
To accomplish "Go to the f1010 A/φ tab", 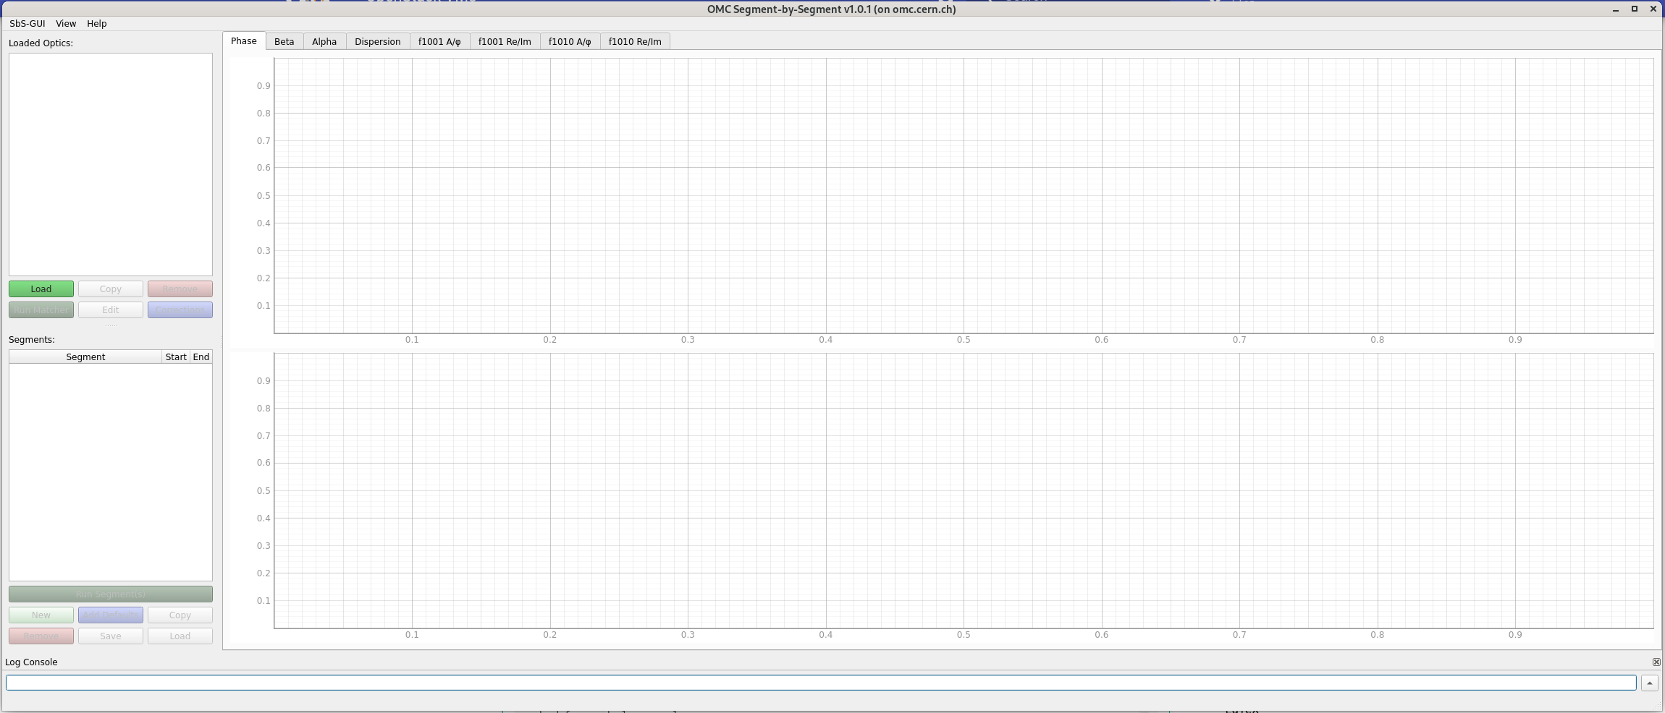I will tap(570, 41).
